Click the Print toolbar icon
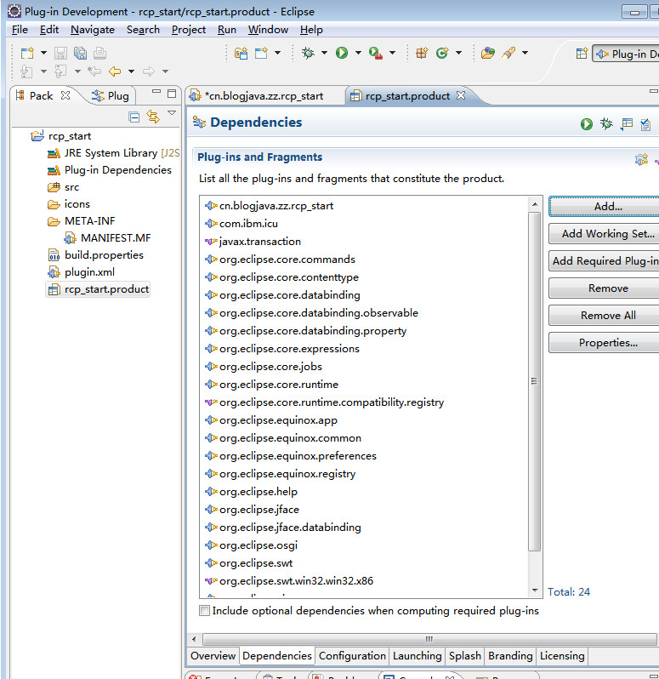Image resolution: width=659 pixels, height=679 pixels. (x=100, y=53)
